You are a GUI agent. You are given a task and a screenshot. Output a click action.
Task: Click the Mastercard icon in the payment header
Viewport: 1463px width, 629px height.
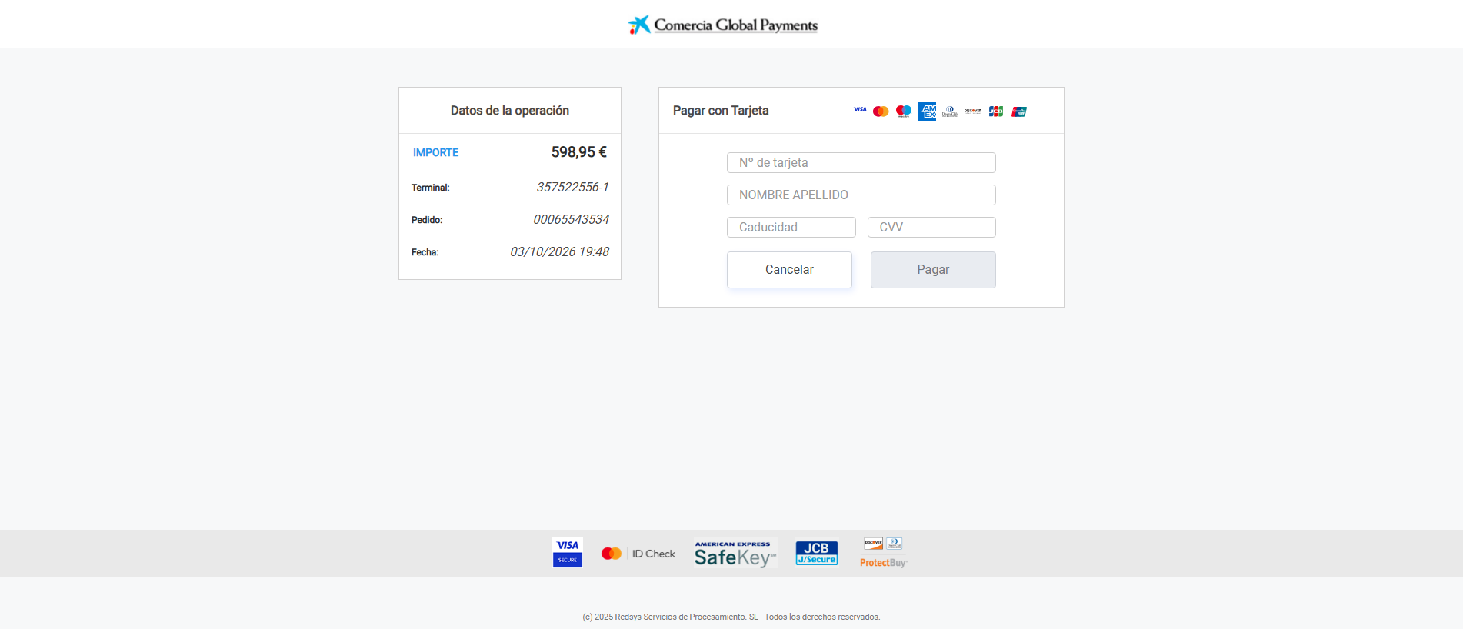pyautogui.click(x=881, y=111)
